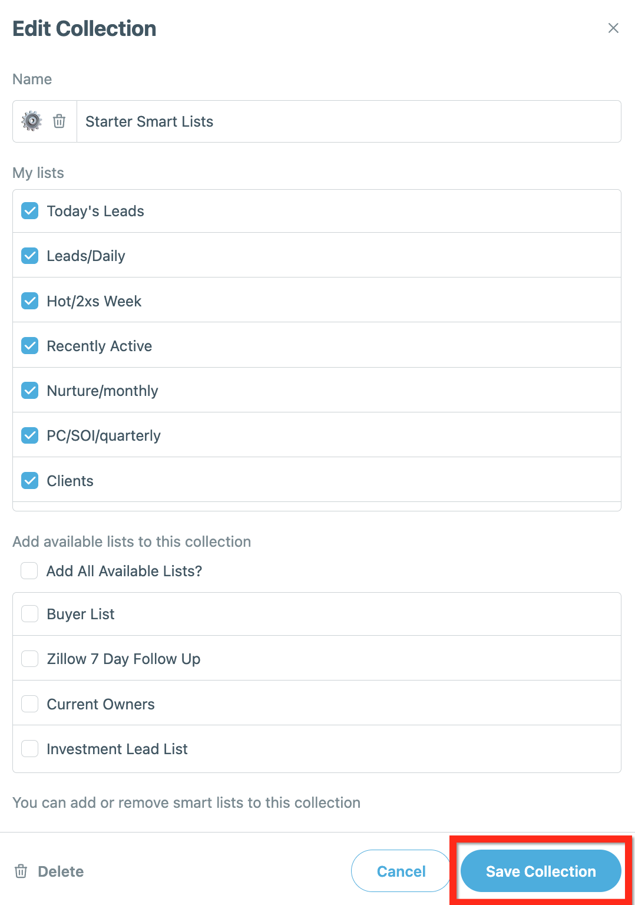635x905 pixels.
Task: Remove Clients from the collection
Action: pos(30,481)
